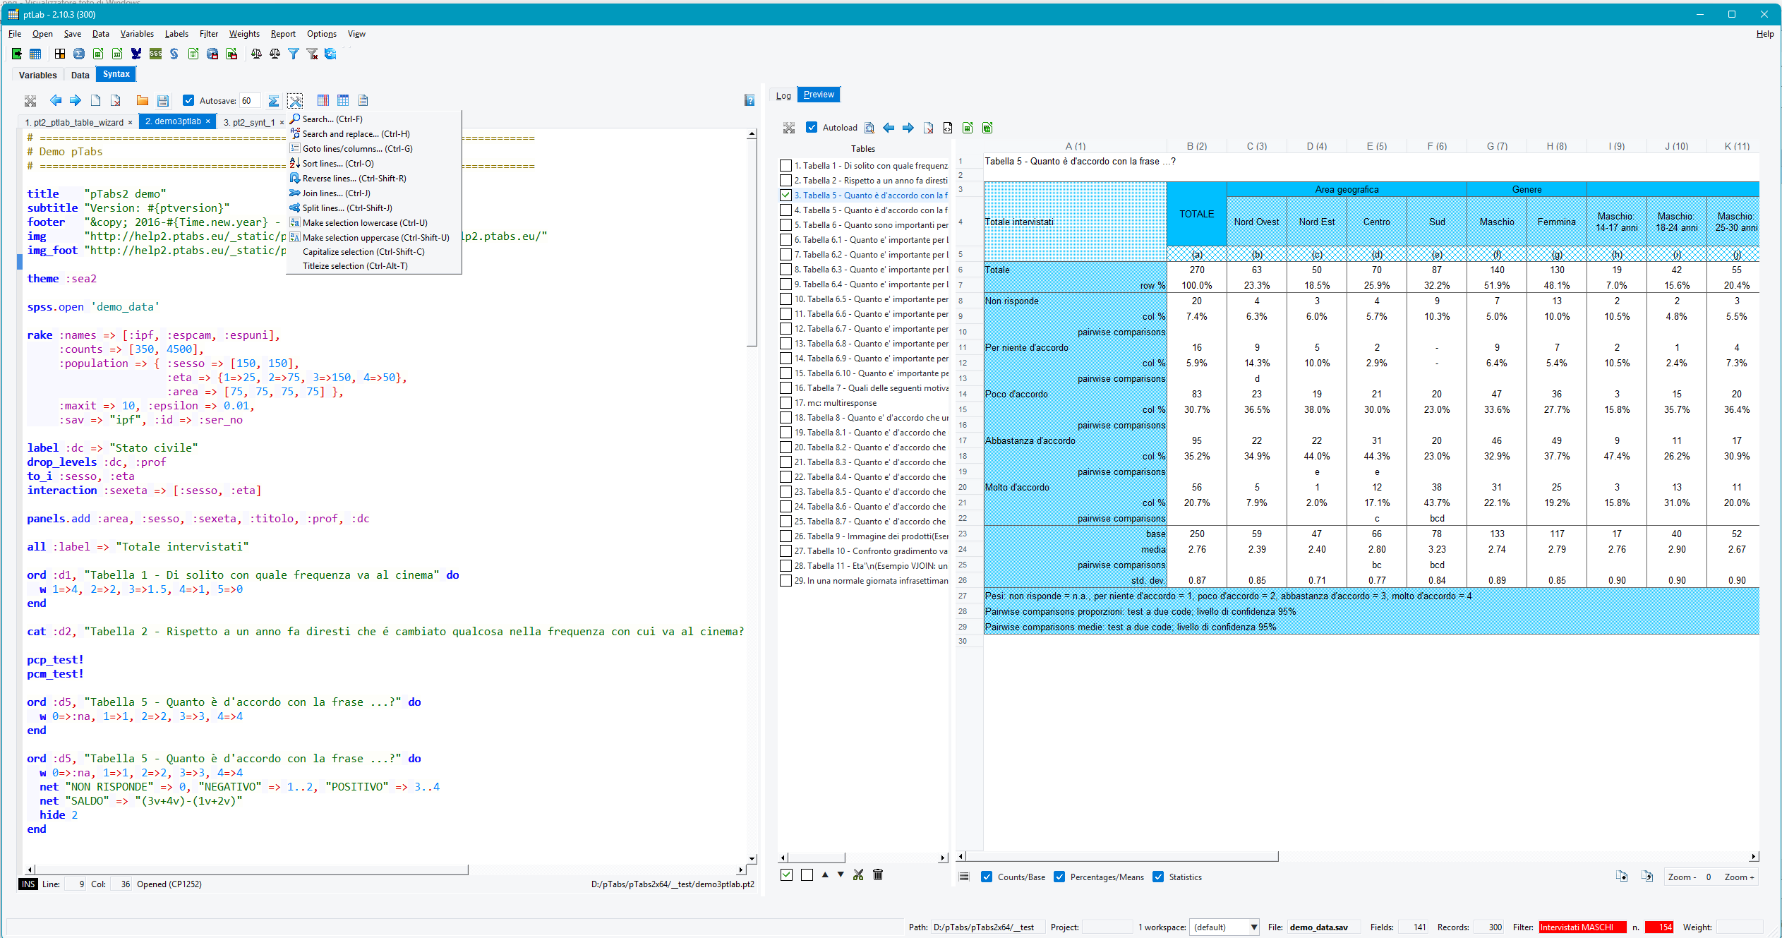Uncheck the Statistics checkbox
The width and height of the screenshot is (1782, 938).
point(1158,877)
